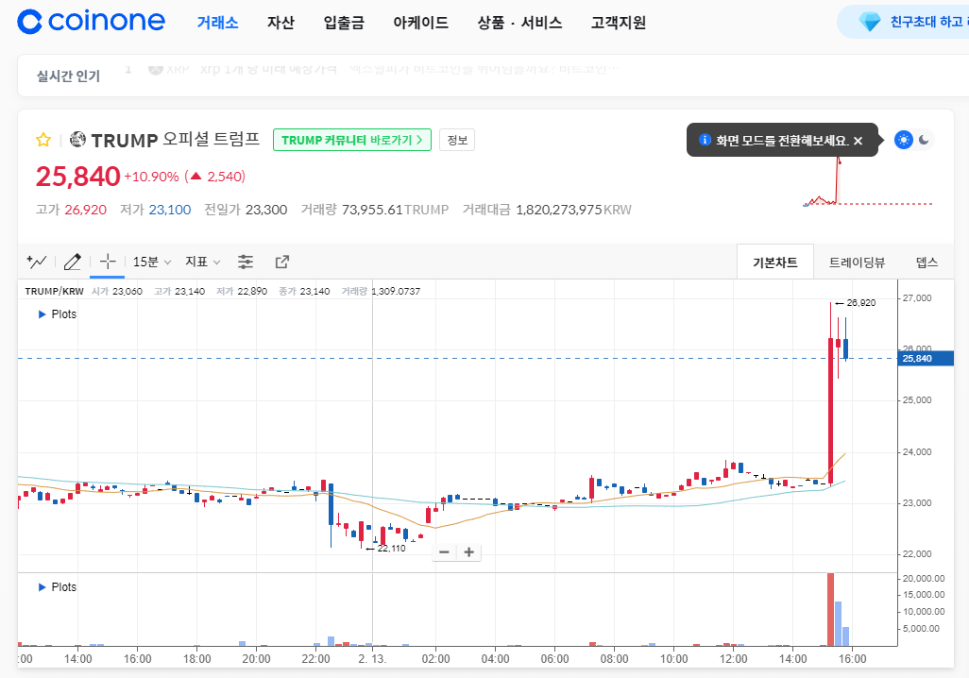
Task: Click the Coinone logo
Action: pyautogui.click(x=92, y=22)
